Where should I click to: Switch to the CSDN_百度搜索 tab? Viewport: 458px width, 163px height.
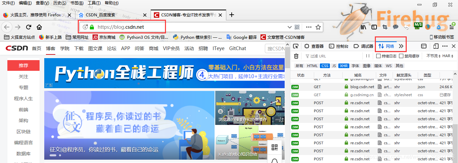click(x=113, y=15)
